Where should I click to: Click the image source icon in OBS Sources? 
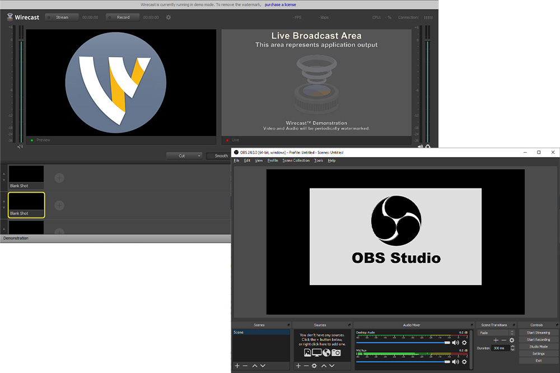[x=307, y=353]
